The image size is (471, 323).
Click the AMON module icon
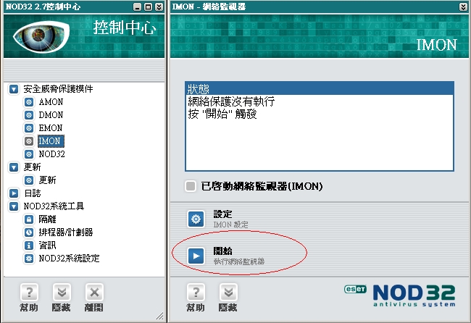point(29,102)
